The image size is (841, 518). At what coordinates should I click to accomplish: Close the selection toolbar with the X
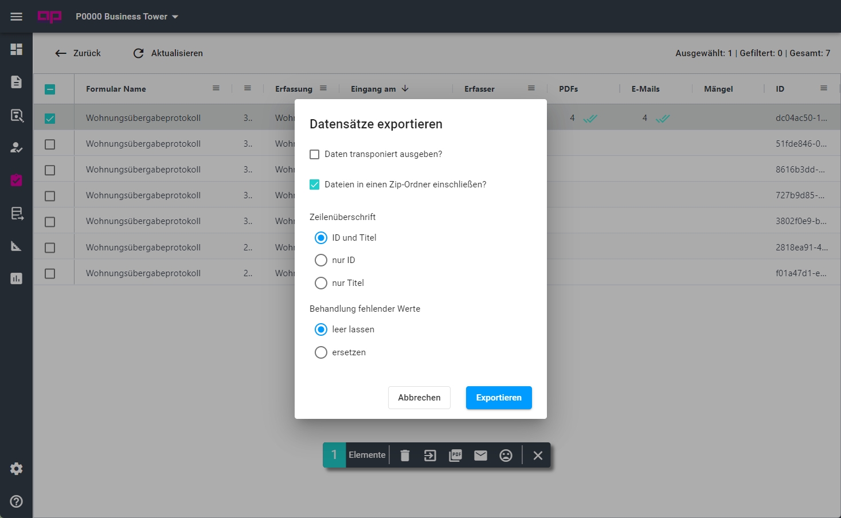point(538,456)
